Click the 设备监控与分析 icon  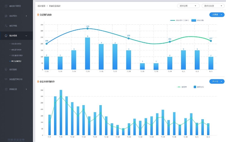tap(6, 79)
